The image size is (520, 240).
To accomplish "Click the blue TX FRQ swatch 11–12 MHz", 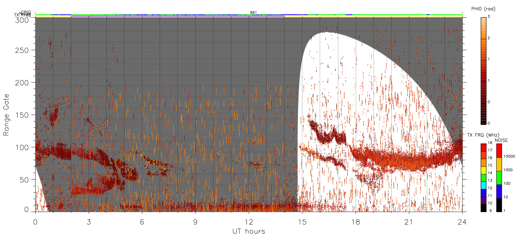I will pos(483,193).
